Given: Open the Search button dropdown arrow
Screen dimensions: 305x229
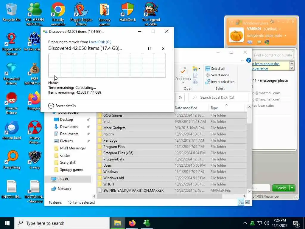Looking at the screenshot, I should [292, 188].
